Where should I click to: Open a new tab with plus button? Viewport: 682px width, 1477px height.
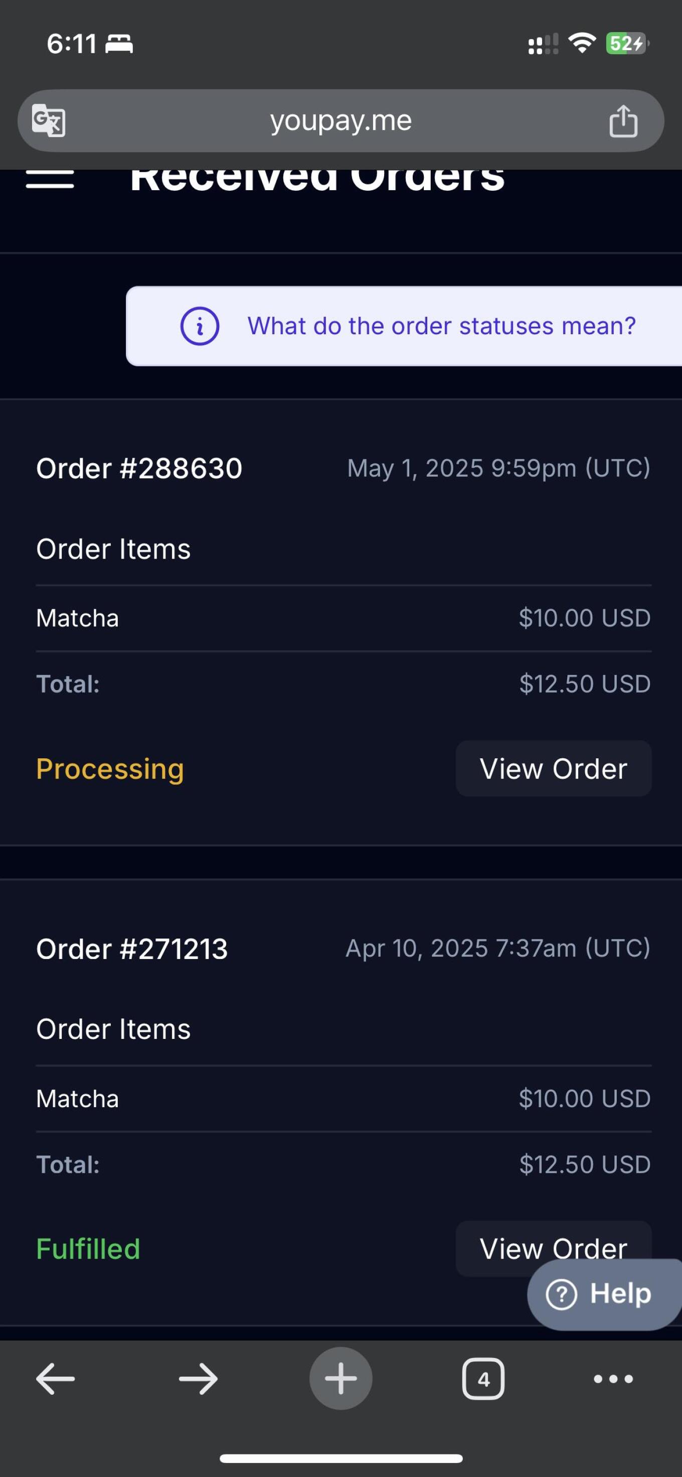(x=340, y=1378)
